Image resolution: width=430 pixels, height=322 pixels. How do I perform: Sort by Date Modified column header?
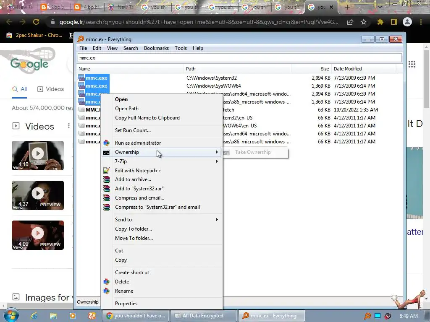click(x=363, y=69)
